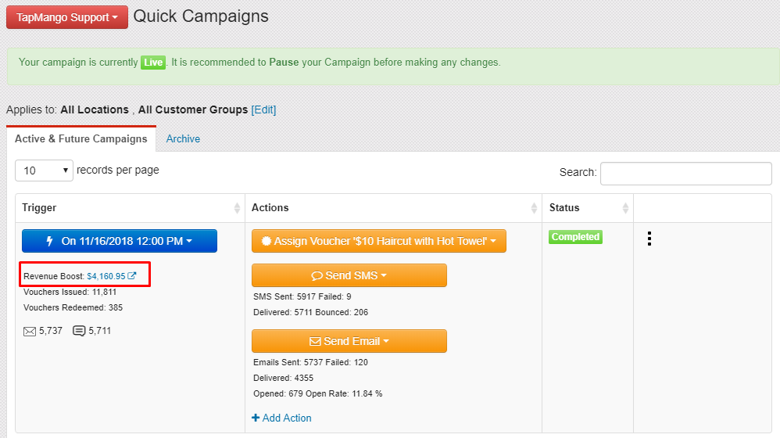This screenshot has height=438, width=780.
Task: Open the Send SMS action dropdown
Action: (x=349, y=275)
